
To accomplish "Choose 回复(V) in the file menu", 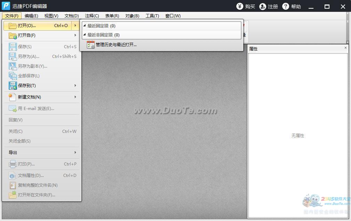I will click(x=42, y=120).
